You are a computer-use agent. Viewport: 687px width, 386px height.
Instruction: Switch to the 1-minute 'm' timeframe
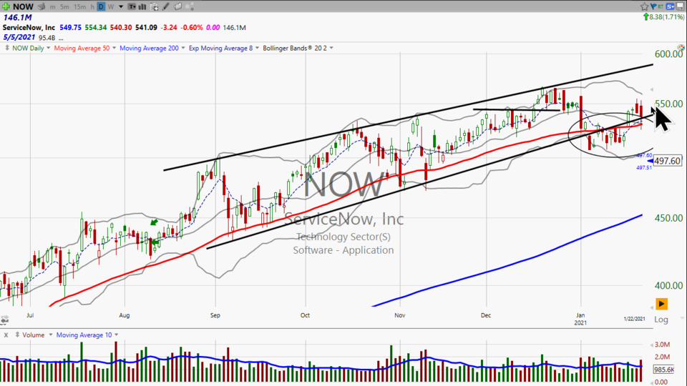coord(52,7)
